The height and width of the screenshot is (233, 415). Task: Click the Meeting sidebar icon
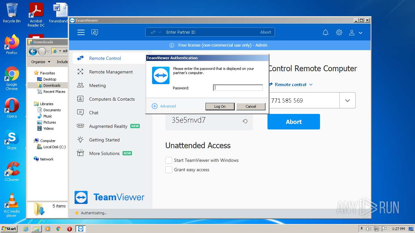coord(80,85)
